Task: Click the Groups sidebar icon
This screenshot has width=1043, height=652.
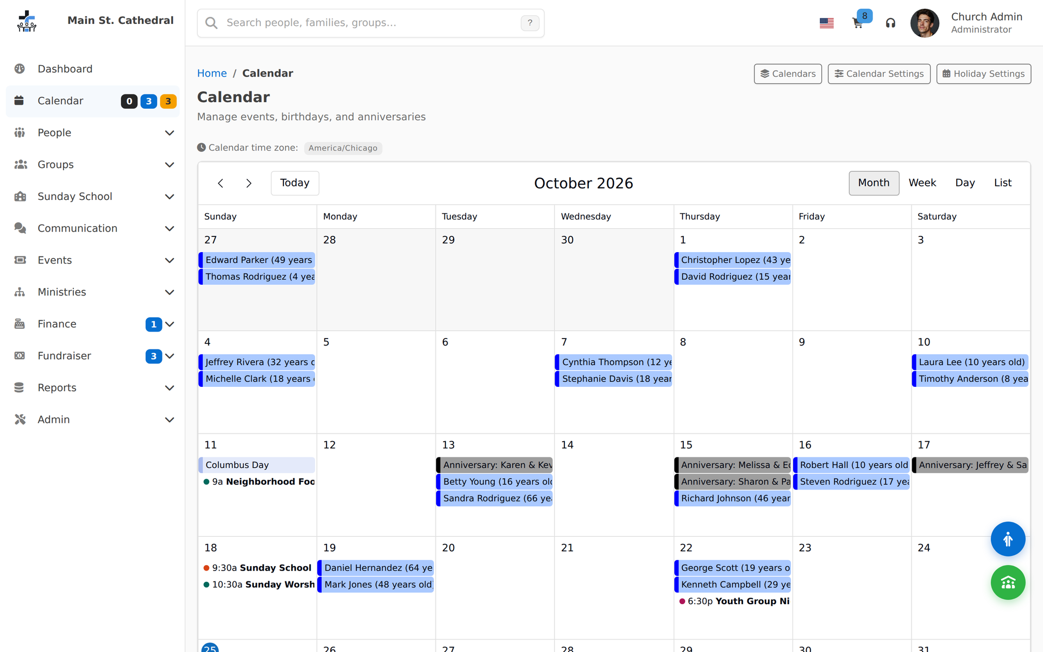Action: click(x=21, y=165)
